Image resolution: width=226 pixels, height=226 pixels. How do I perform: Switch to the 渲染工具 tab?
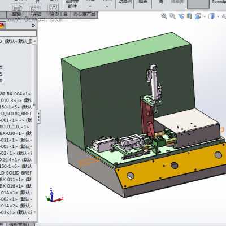(59, 14)
